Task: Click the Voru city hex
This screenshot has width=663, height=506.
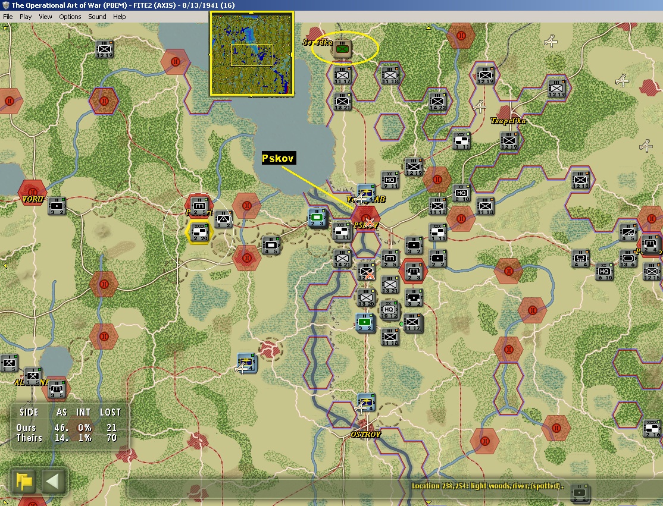Action: [x=32, y=192]
